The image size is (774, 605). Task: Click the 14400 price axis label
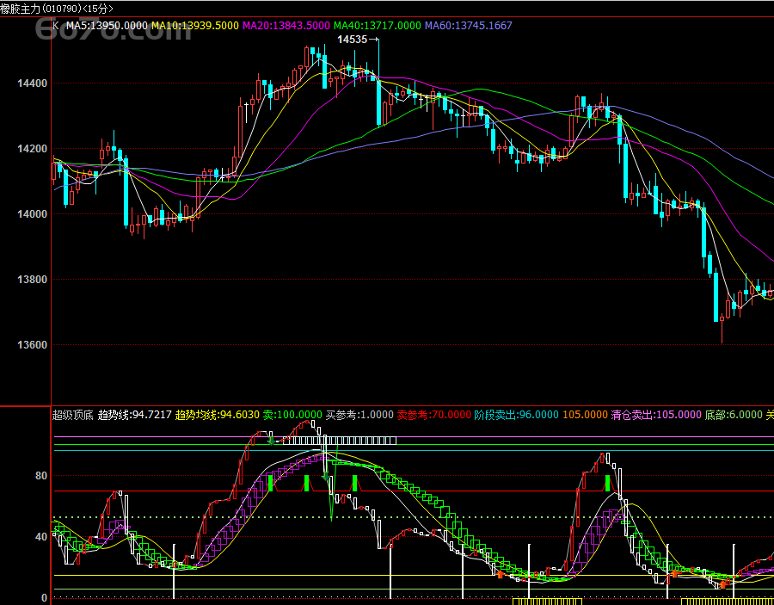point(32,83)
